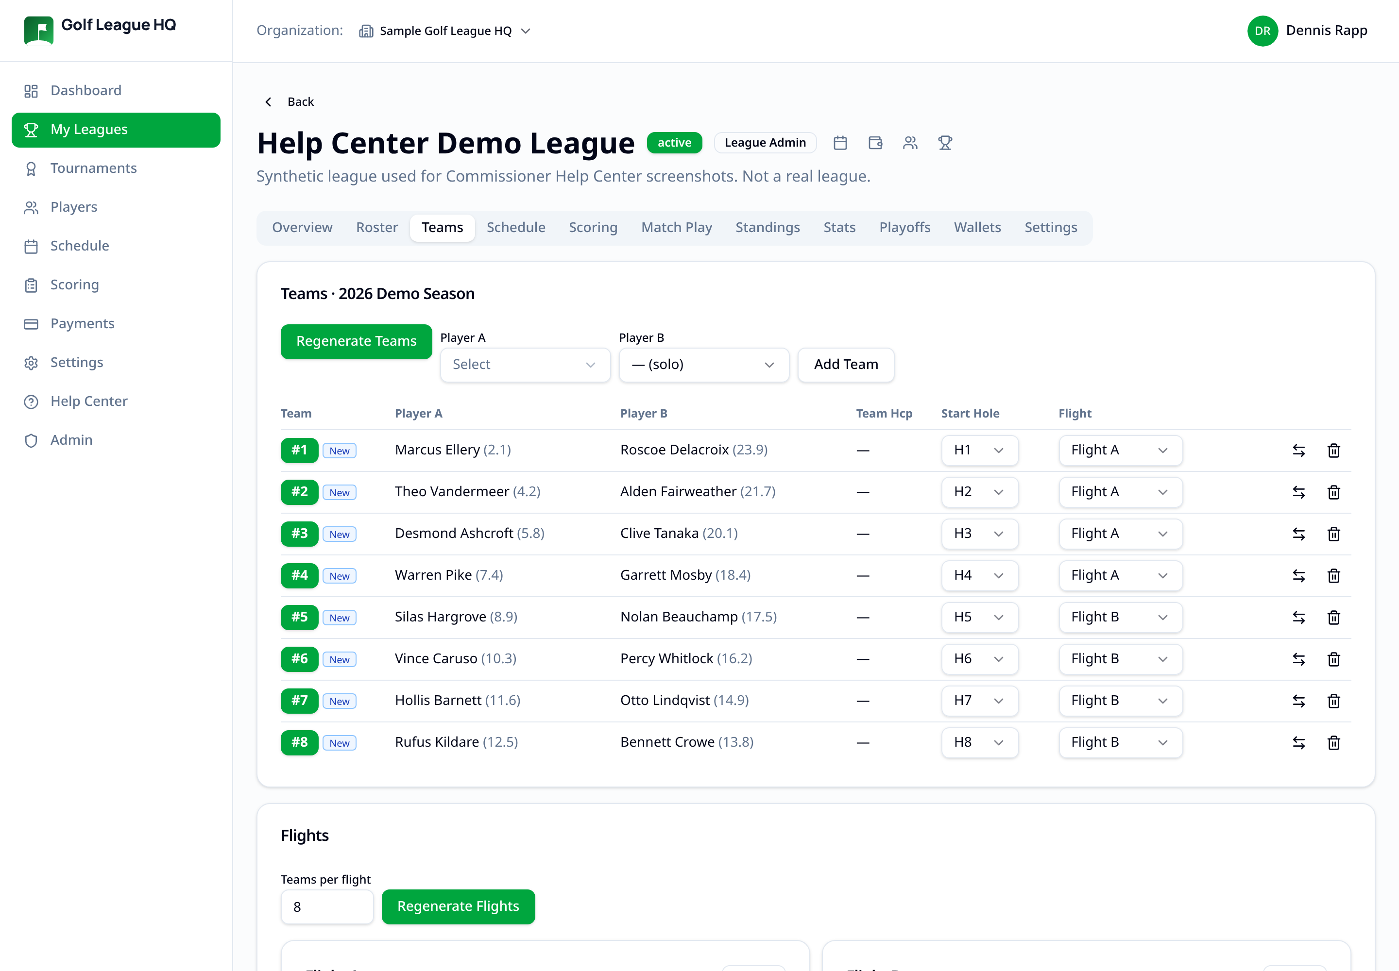Click the DR user avatar
Image resolution: width=1399 pixels, height=971 pixels.
[1262, 31]
